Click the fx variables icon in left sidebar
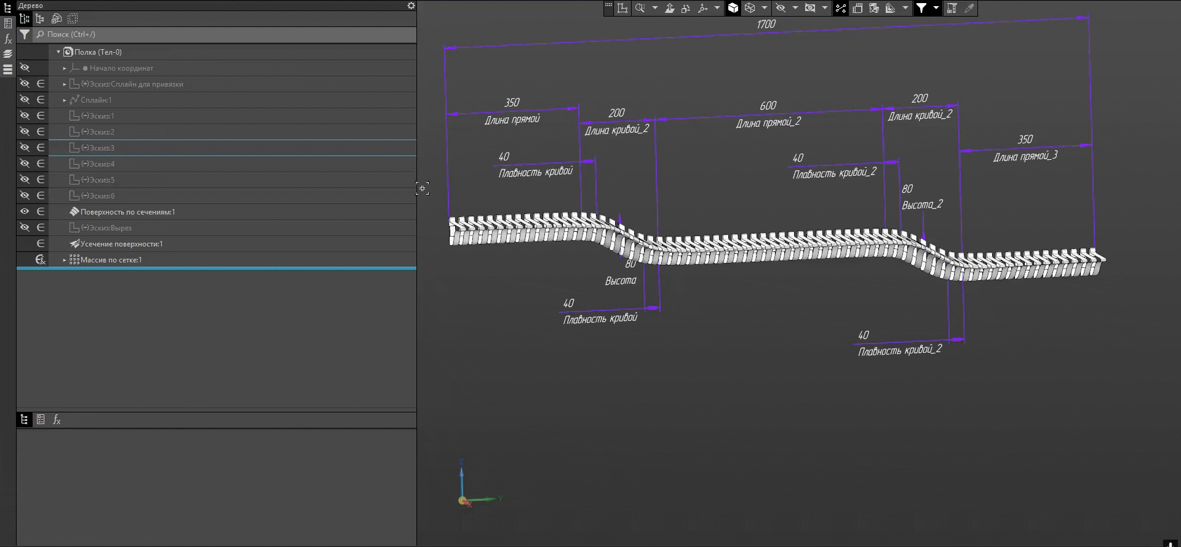Screen dimensions: 1181x547 8,39
